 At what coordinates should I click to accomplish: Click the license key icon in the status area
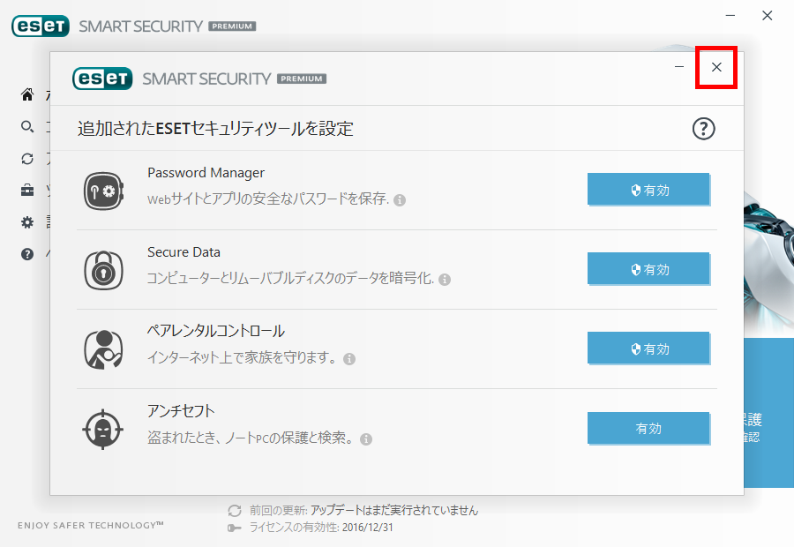235,528
